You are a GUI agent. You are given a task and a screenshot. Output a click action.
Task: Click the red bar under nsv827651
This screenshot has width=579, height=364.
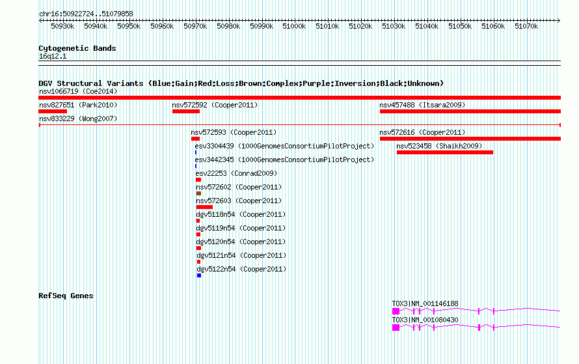pos(53,111)
